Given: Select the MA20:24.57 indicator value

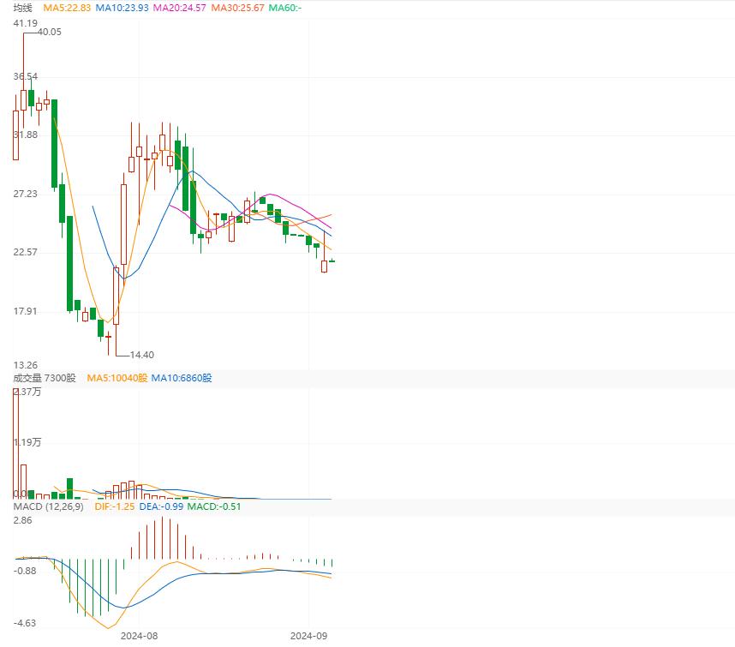Looking at the screenshot, I should tap(180, 8).
